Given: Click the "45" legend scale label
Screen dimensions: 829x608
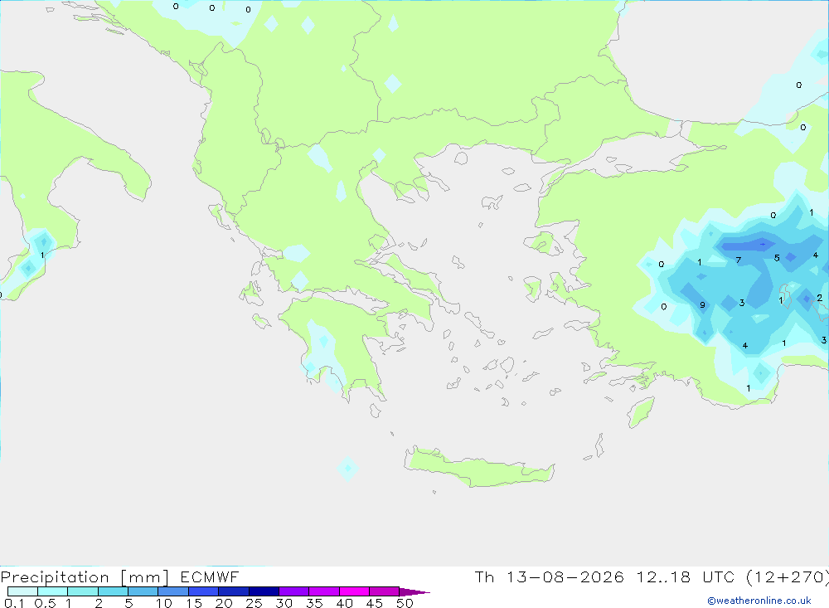Looking at the screenshot, I should pyautogui.click(x=375, y=603).
